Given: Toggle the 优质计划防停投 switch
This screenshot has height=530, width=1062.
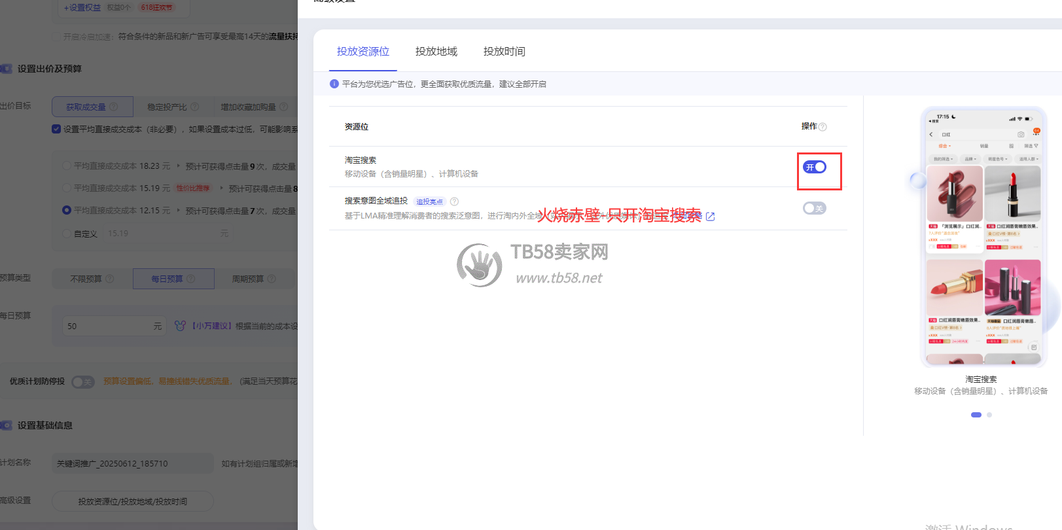Looking at the screenshot, I should tap(83, 381).
